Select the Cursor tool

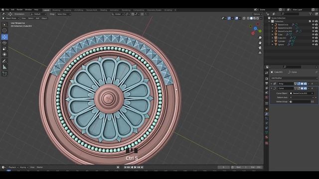tap(4, 30)
